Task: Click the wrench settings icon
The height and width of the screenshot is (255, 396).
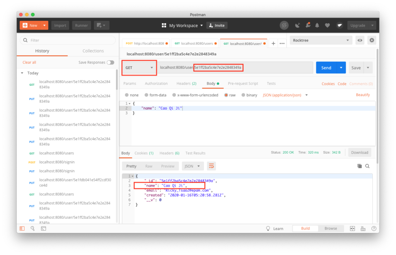Action: coord(308,25)
